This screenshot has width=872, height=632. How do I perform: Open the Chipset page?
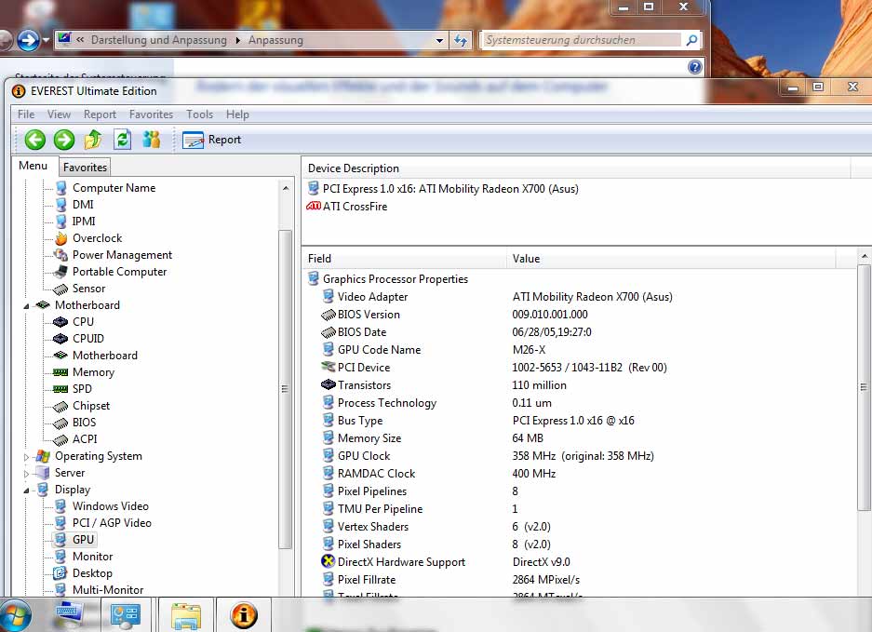tap(91, 406)
